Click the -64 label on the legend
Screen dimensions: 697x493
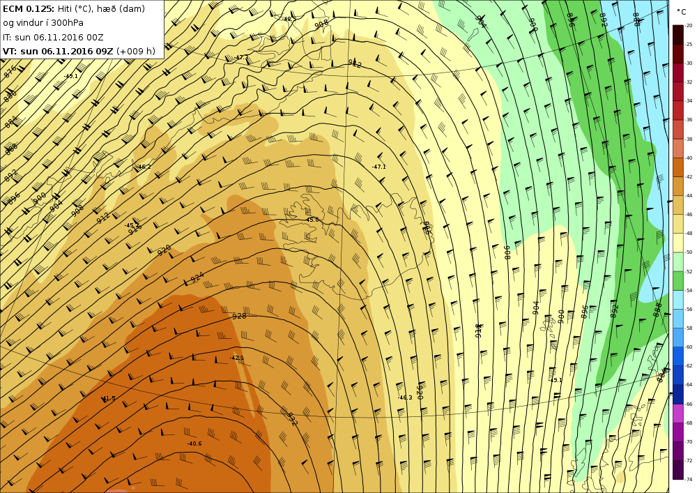pos(689,386)
